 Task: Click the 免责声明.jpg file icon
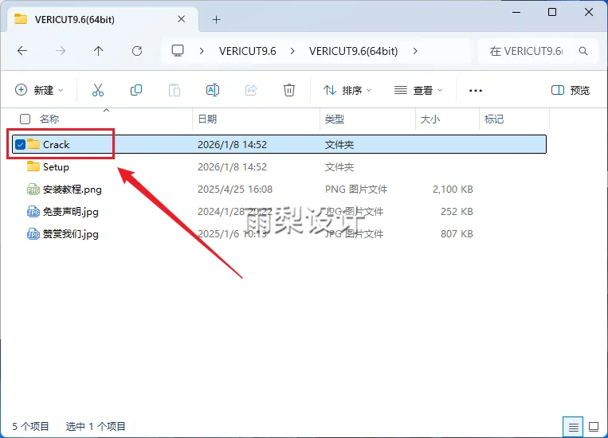point(33,212)
